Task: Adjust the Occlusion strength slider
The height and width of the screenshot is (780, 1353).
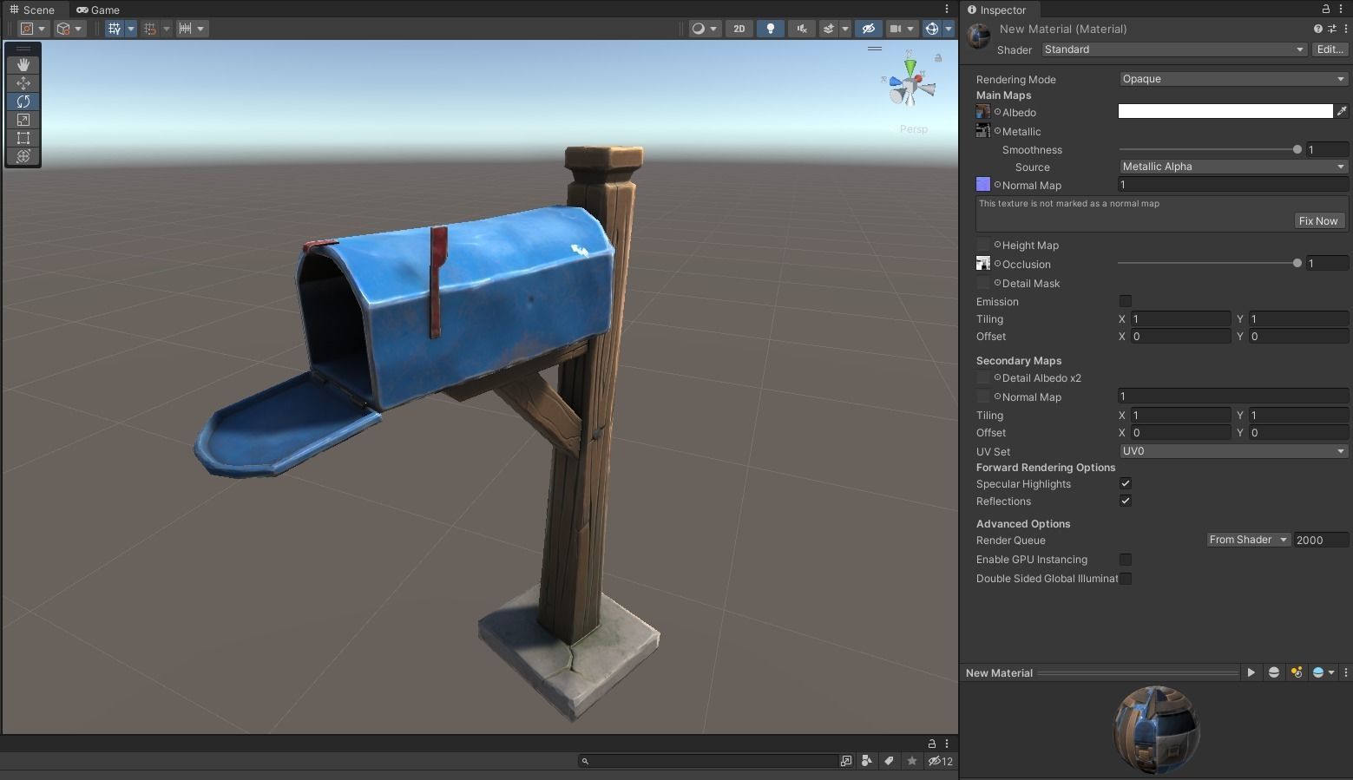Action: 1211,263
